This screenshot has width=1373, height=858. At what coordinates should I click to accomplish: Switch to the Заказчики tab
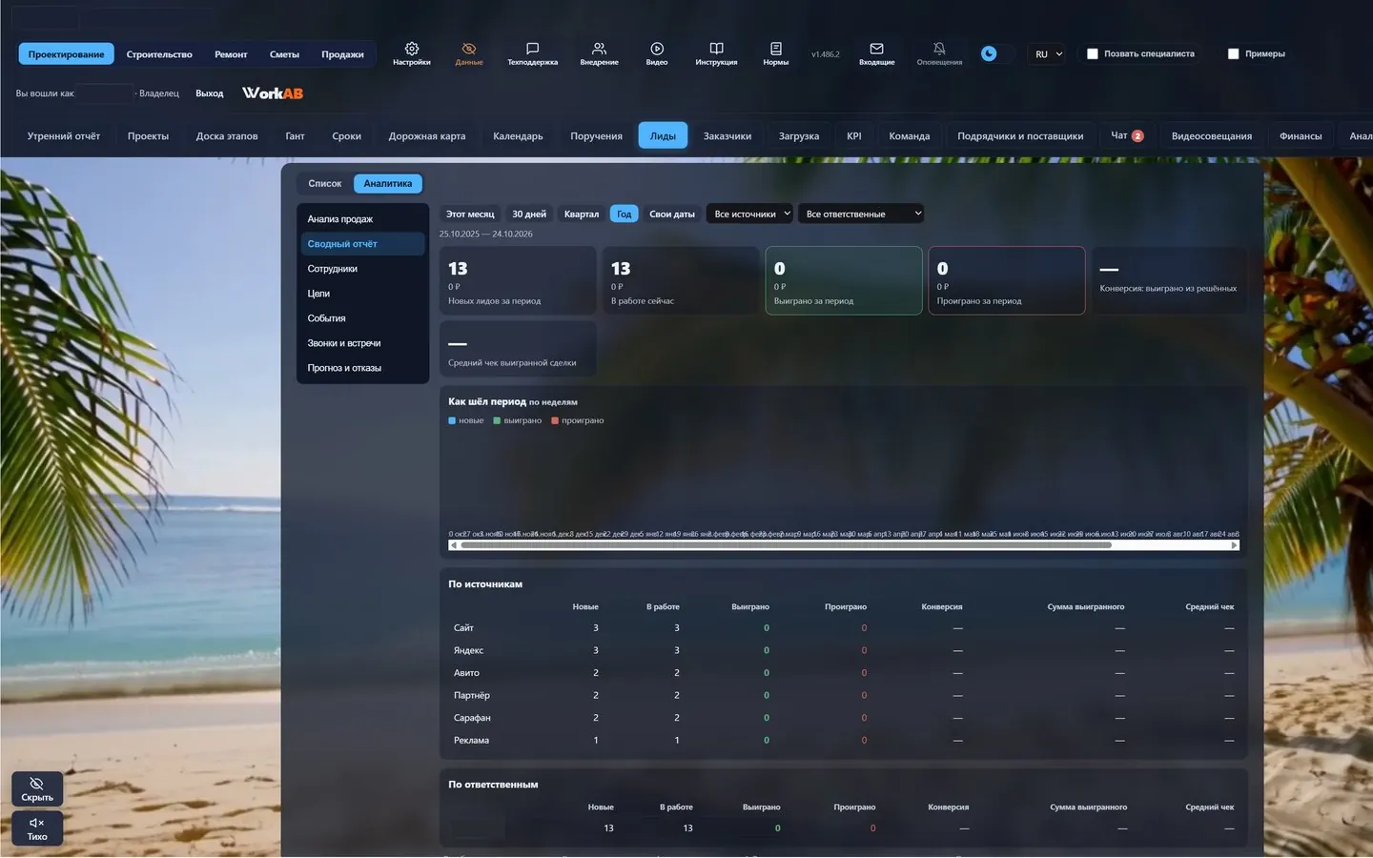(727, 135)
